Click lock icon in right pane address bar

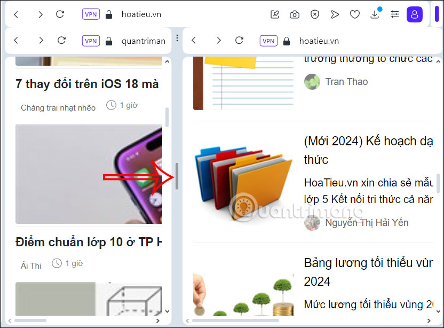(x=287, y=41)
